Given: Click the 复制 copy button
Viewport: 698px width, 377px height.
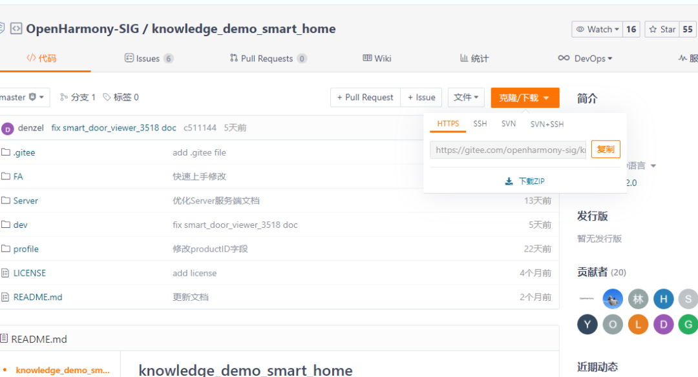Looking at the screenshot, I should [x=606, y=149].
